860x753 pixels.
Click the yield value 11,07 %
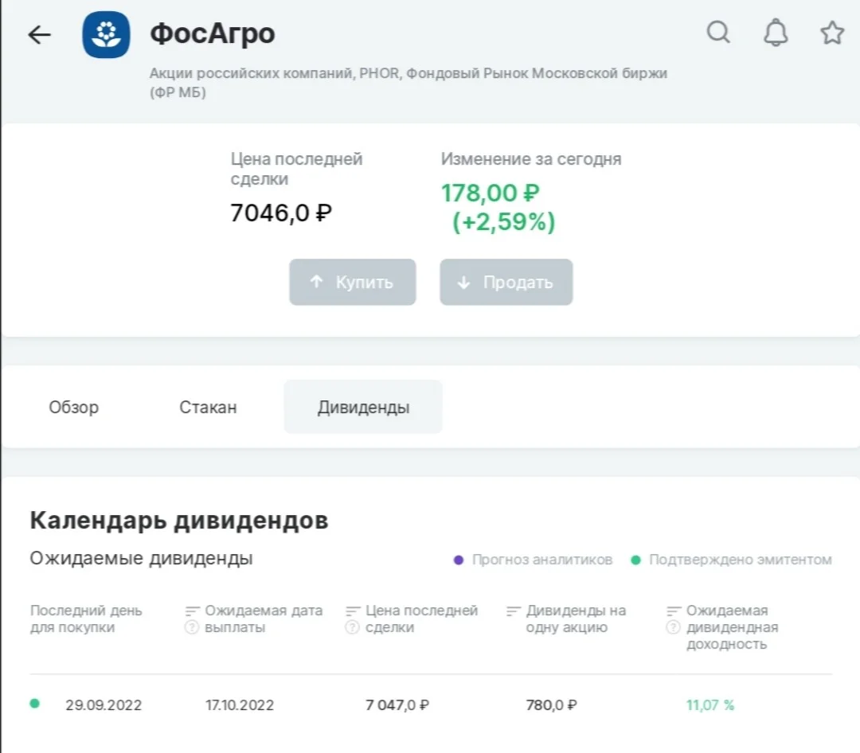709,704
